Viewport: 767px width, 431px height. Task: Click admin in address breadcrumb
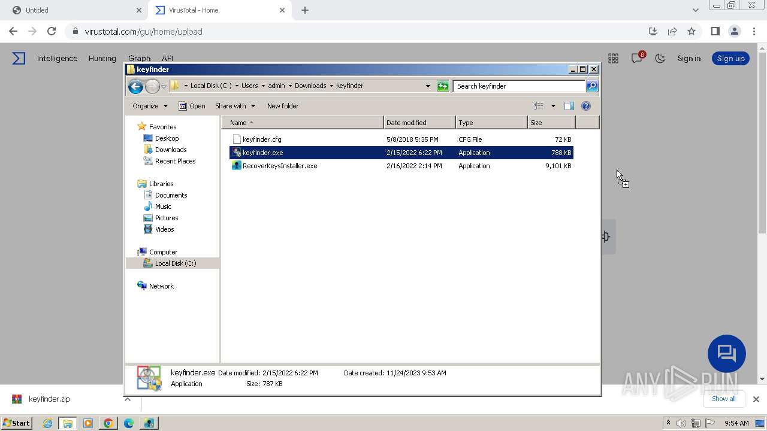click(276, 86)
